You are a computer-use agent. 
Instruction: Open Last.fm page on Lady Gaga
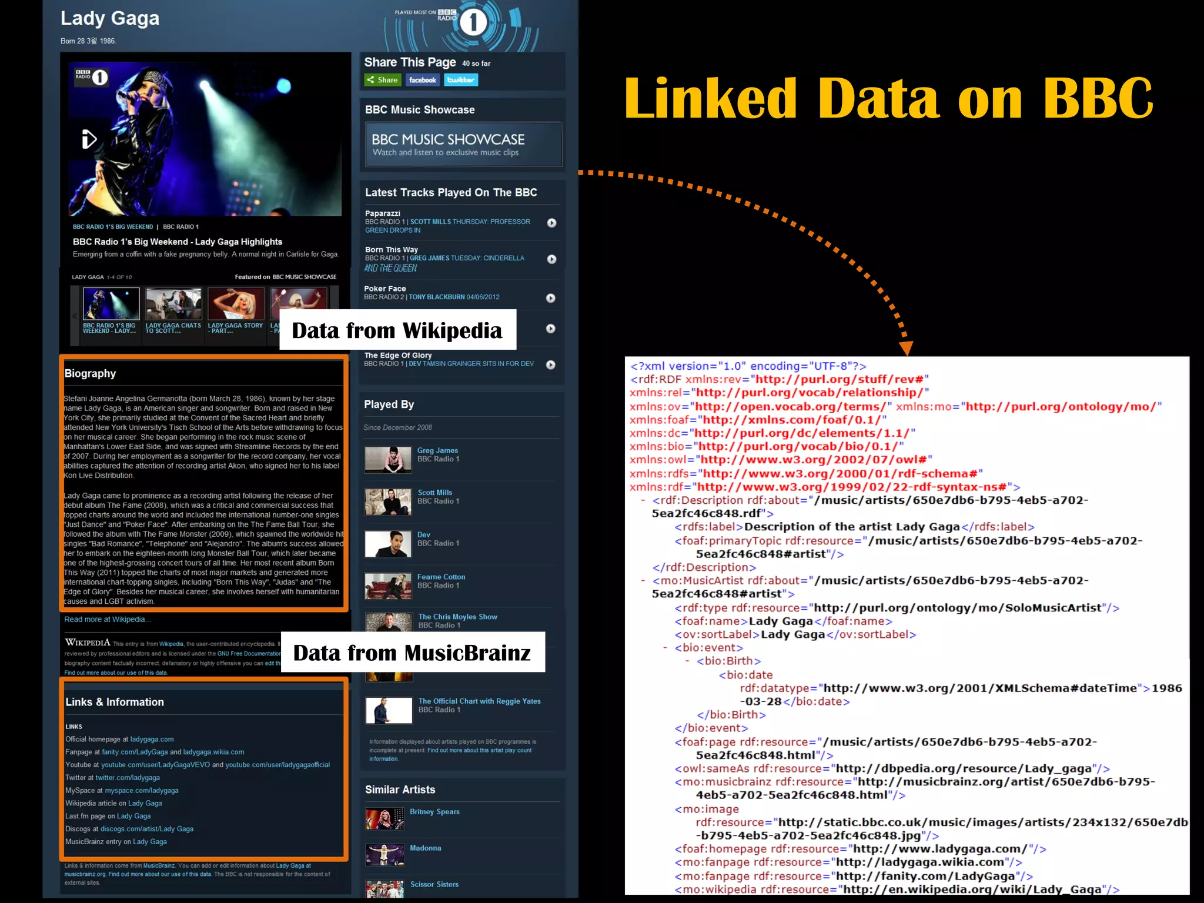pyautogui.click(x=133, y=817)
